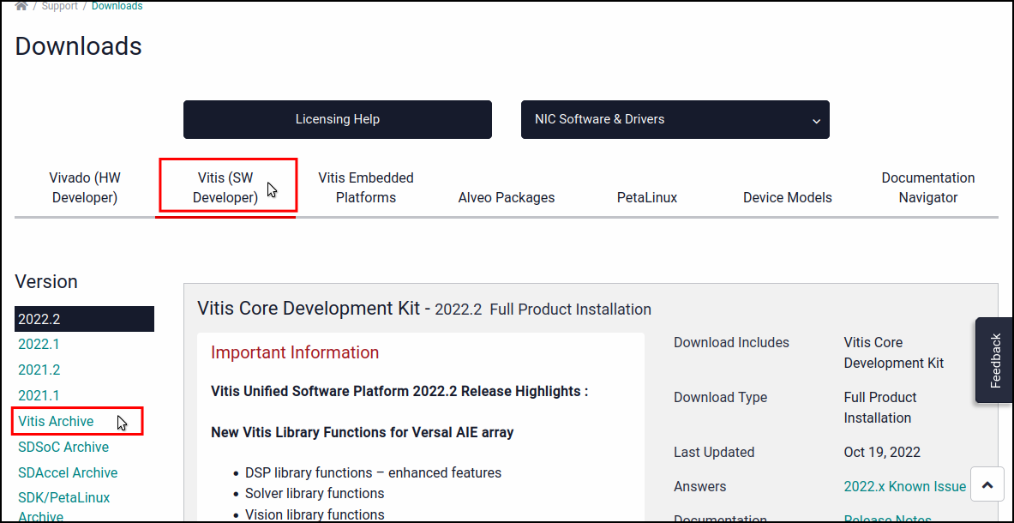
Task: Select Vitis (SW Developer) tab
Action: point(225,188)
